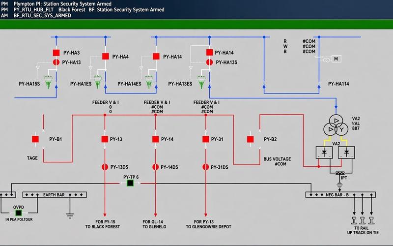Click the EARTH BAR busbar
This screenshot has width=393, height=246.
(55, 194)
